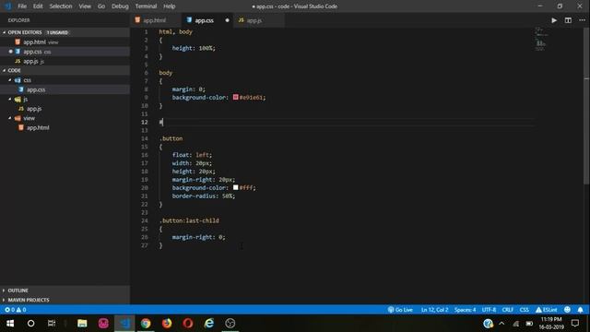Switch to Visual Studio Code taskbar icon
This screenshot has width=590, height=332.
124,324
